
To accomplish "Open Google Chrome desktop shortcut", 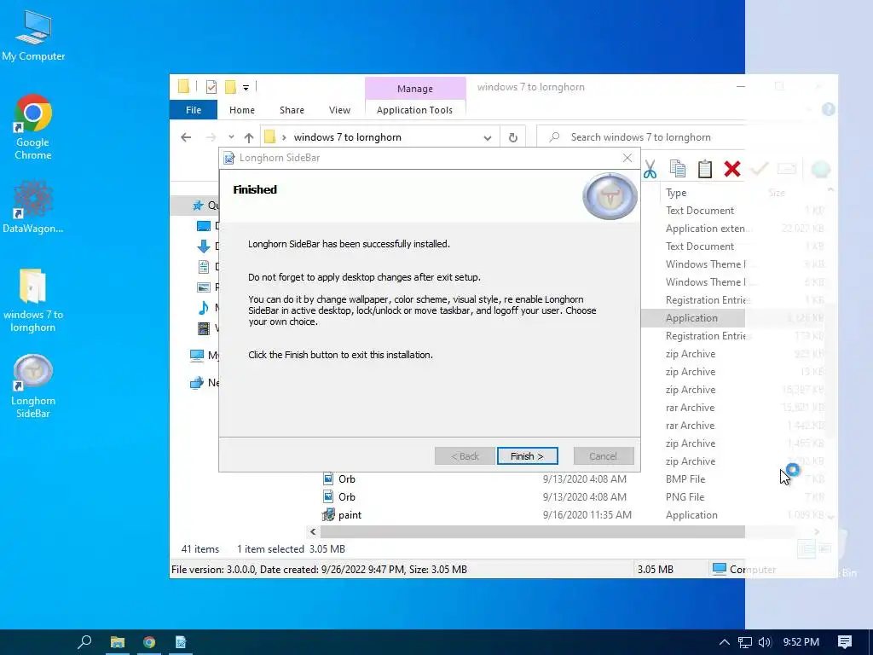I will [x=33, y=128].
